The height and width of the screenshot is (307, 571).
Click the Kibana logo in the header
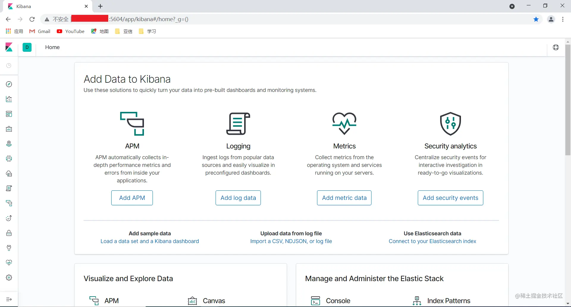point(9,47)
